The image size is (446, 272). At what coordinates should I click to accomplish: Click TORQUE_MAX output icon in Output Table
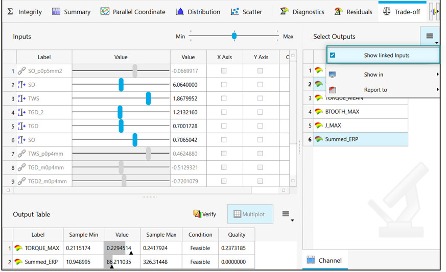pyautogui.click(x=18, y=249)
